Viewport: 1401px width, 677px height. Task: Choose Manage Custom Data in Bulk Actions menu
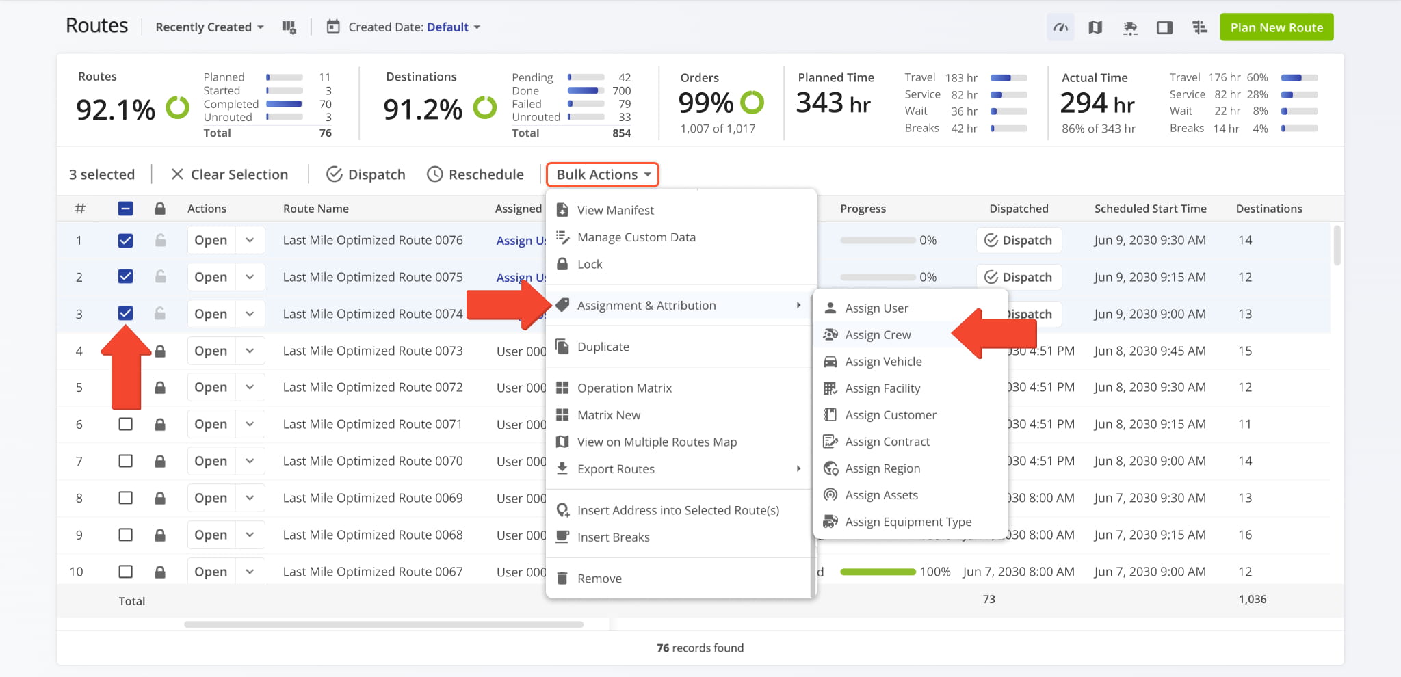tap(636, 237)
